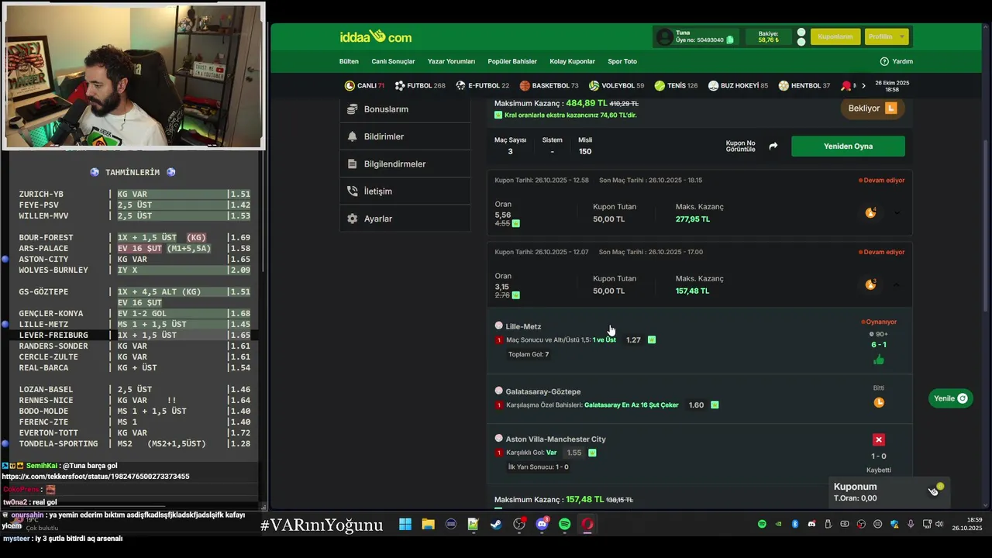This screenshot has width=992, height=558.
Task: Select the VOLEYBOL sport category
Action: pos(616,85)
